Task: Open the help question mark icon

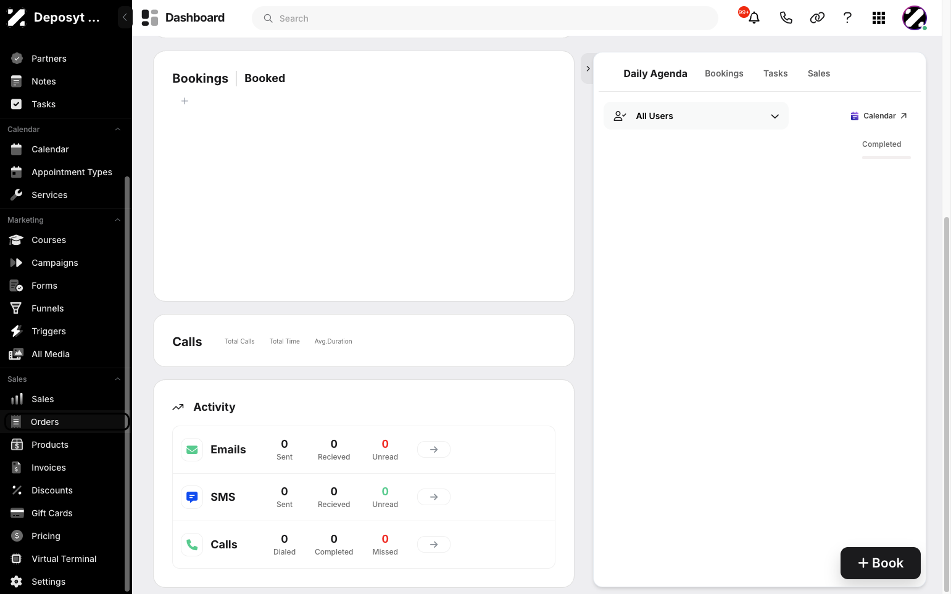Action: tap(847, 18)
